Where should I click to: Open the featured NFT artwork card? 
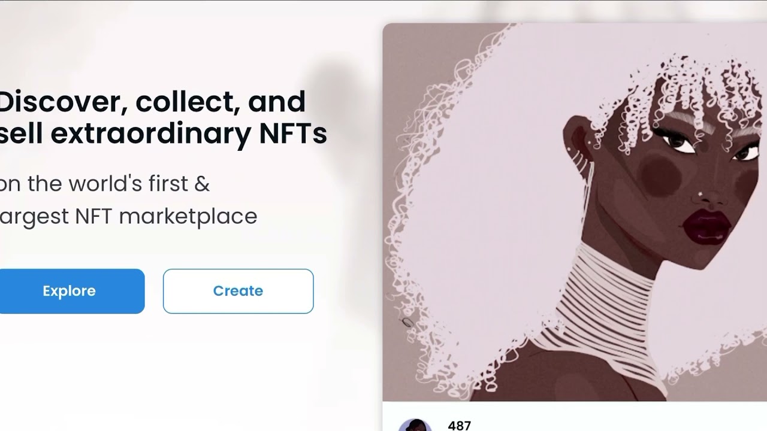[x=574, y=213]
